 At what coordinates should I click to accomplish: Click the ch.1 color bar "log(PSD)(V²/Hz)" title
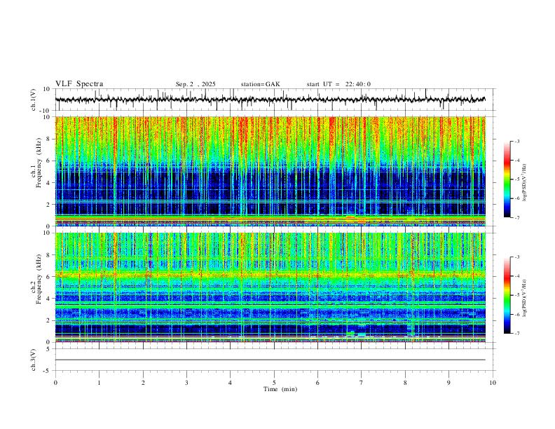[525, 182]
